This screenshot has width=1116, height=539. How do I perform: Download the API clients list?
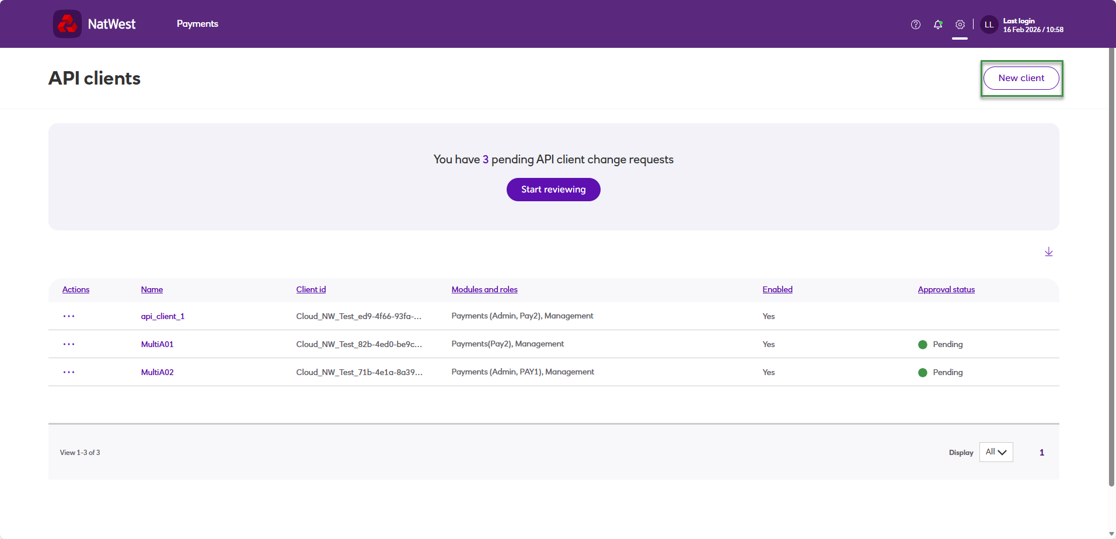pyautogui.click(x=1049, y=251)
